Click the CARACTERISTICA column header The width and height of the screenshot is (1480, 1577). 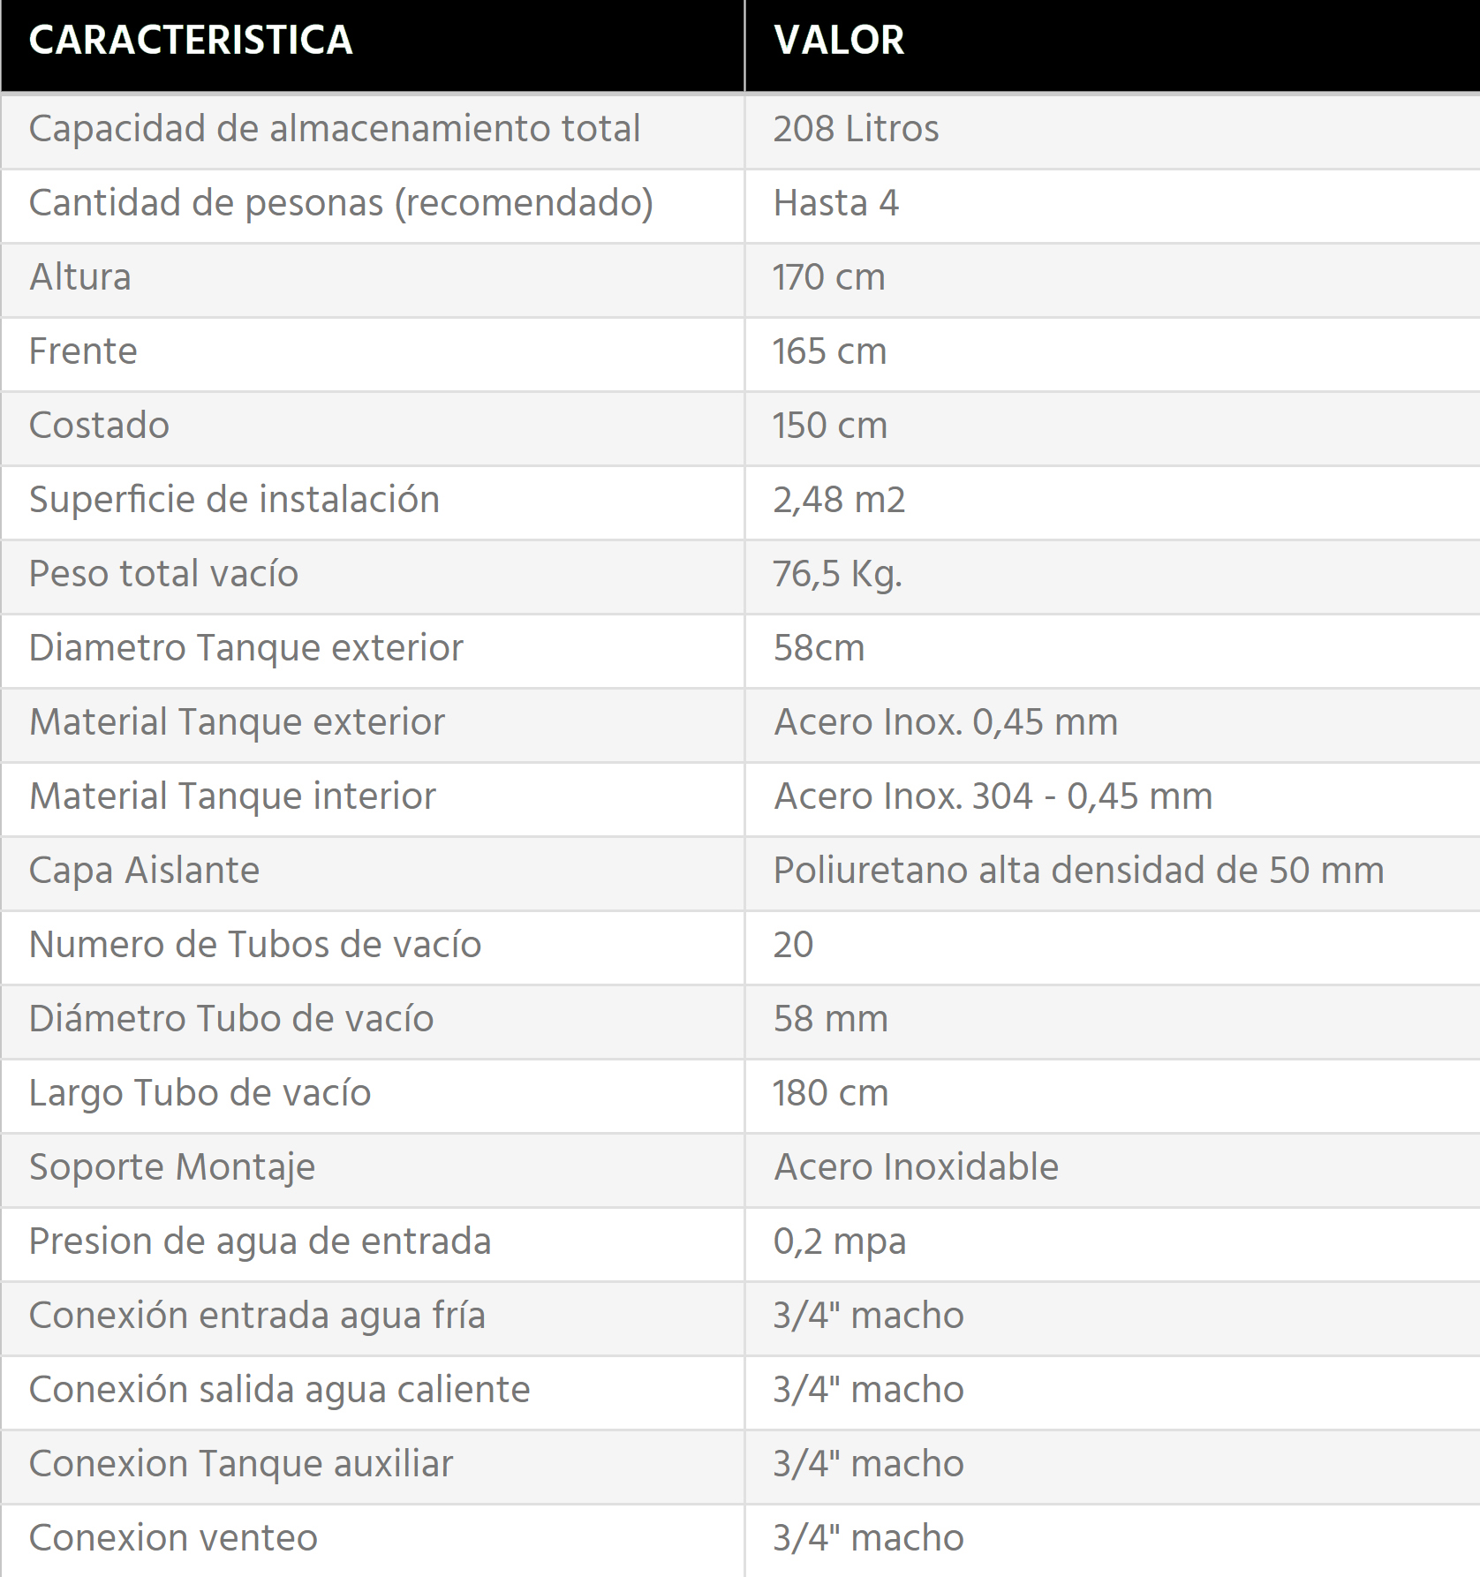click(191, 41)
